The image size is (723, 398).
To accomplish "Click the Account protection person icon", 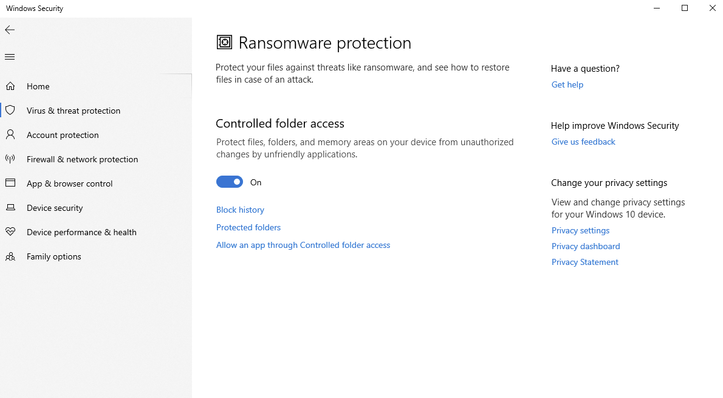I will pyautogui.click(x=10, y=135).
